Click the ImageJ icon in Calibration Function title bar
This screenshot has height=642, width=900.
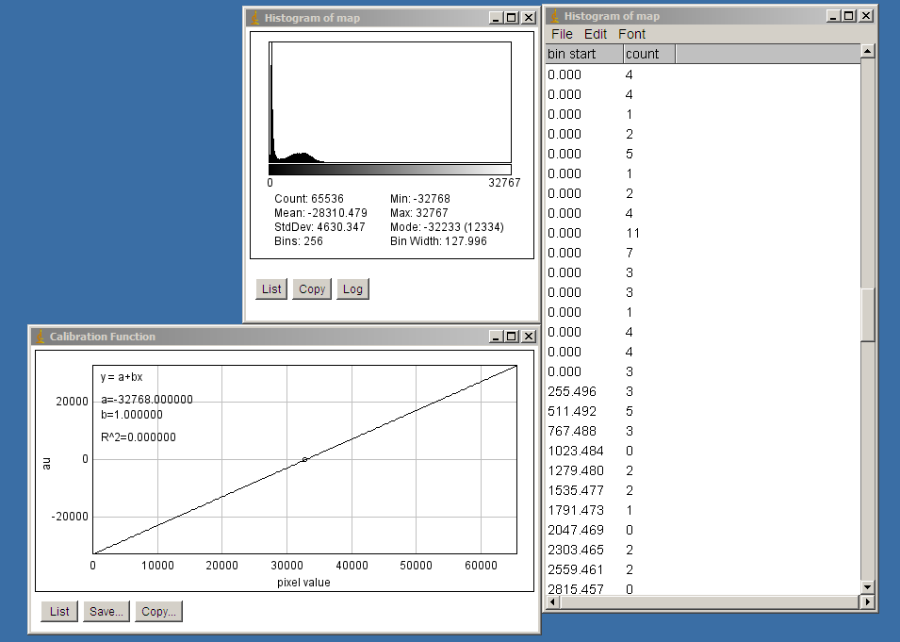[40, 337]
